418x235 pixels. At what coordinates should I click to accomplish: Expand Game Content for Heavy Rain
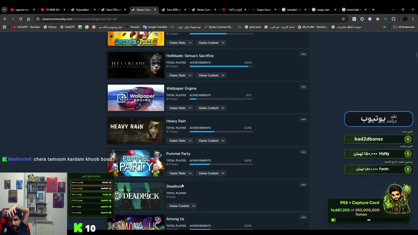point(212,141)
